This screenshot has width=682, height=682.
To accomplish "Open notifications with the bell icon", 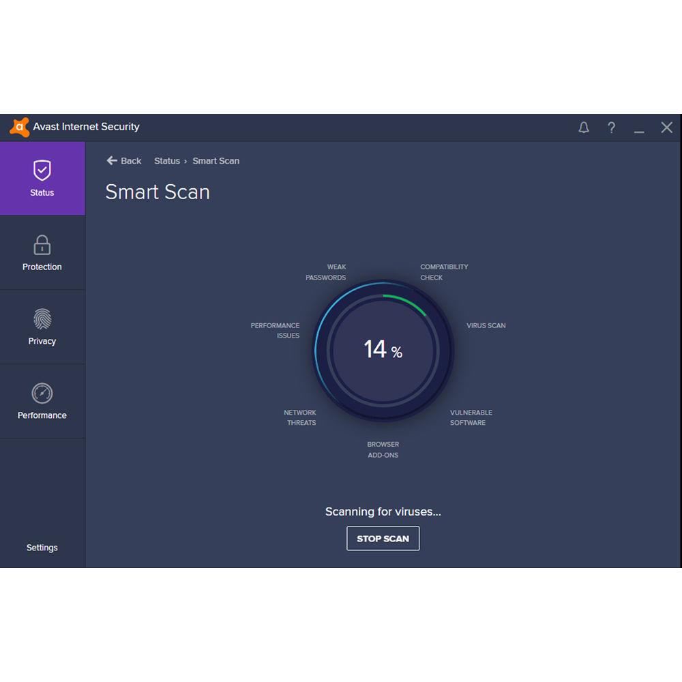I will click(x=584, y=128).
